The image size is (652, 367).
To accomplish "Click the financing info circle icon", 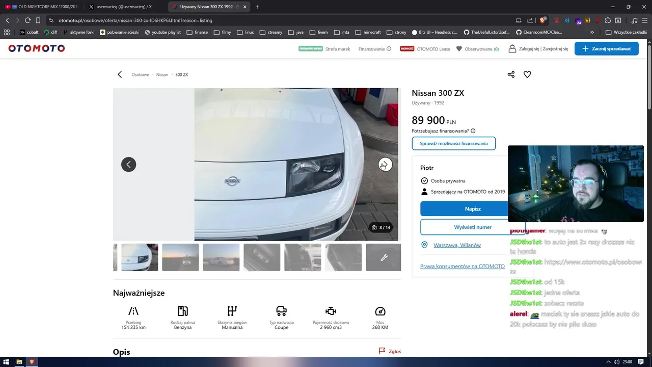I will (x=473, y=131).
